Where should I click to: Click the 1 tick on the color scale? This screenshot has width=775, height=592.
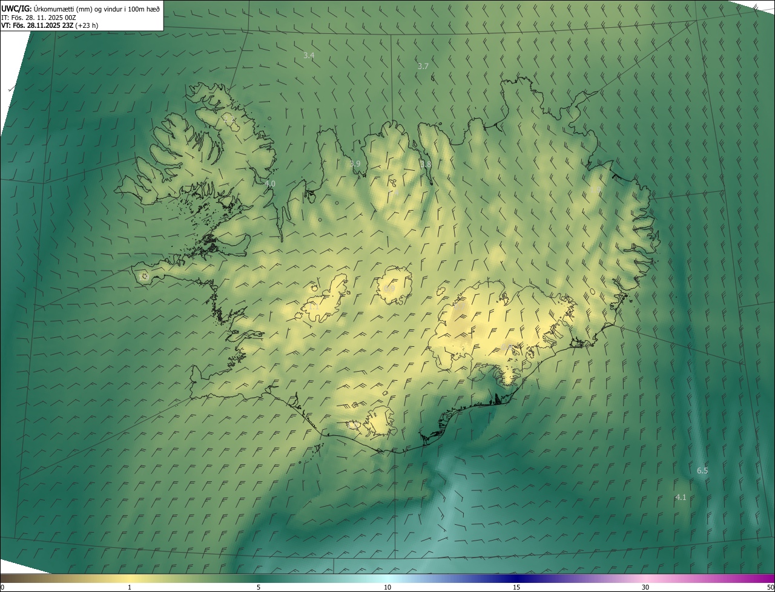[130, 587]
